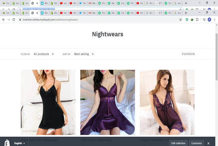This screenshot has height=146, width=218.
Task: Switch to the Cric tab in the front window
Action: click(6, 13)
